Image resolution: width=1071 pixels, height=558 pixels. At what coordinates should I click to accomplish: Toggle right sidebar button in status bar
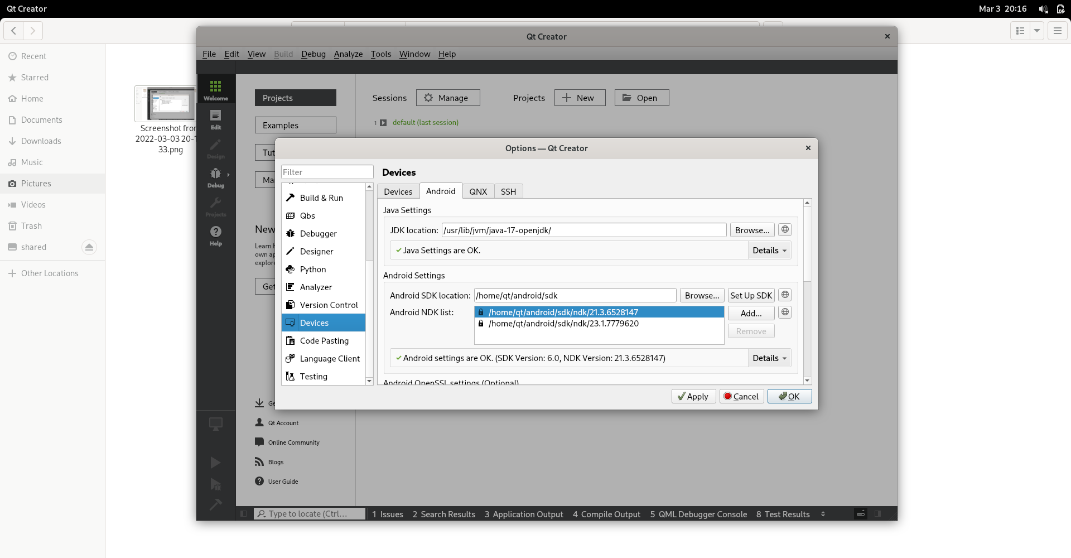coord(878,514)
